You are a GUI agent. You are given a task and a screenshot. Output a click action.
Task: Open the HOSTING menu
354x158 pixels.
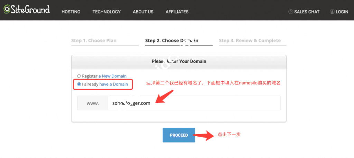[x=71, y=12]
